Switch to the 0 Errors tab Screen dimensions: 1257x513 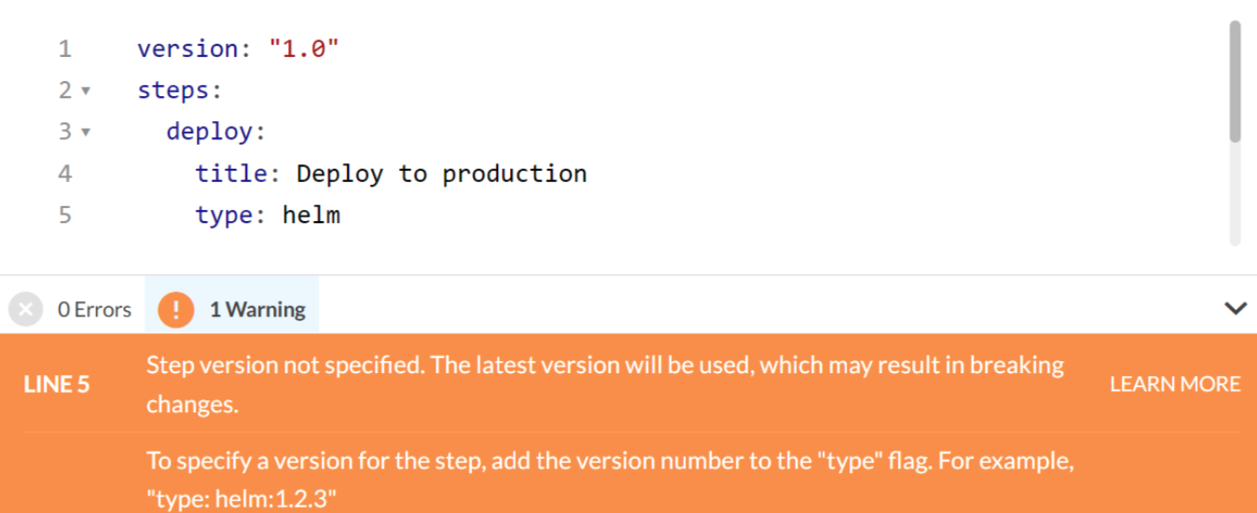[93, 310]
